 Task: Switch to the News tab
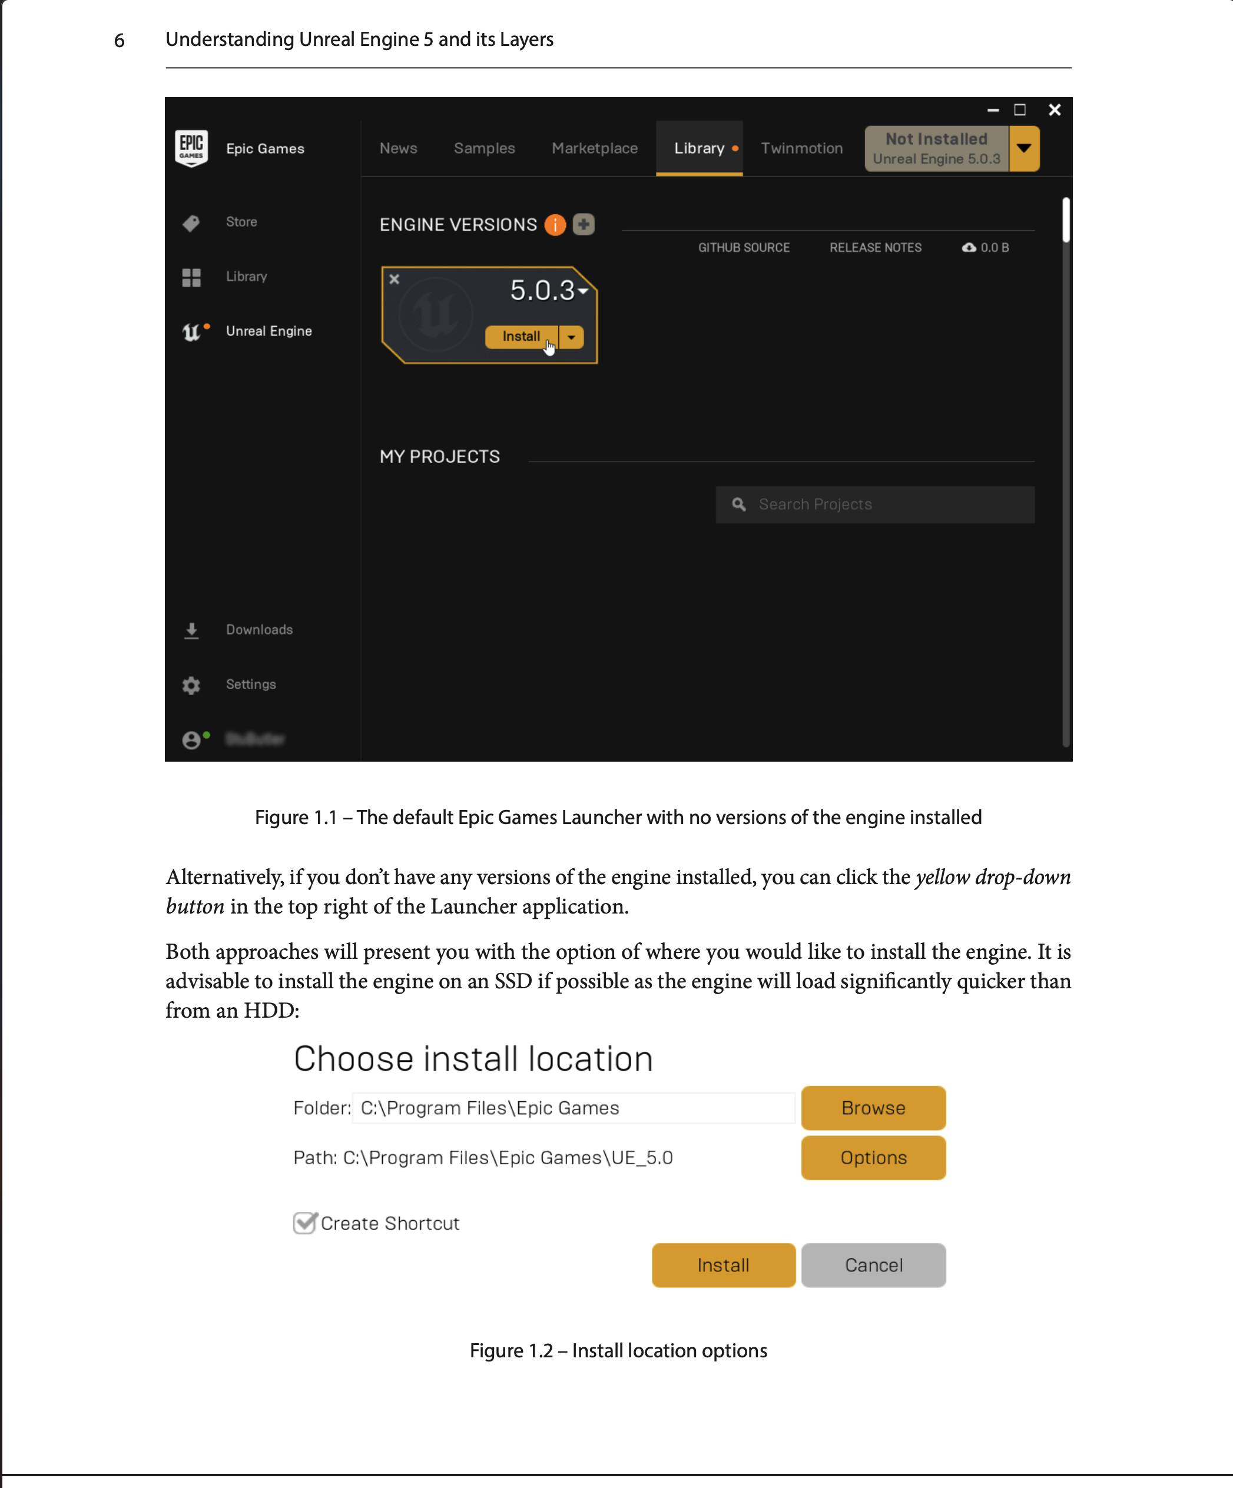(x=399, y=148)
